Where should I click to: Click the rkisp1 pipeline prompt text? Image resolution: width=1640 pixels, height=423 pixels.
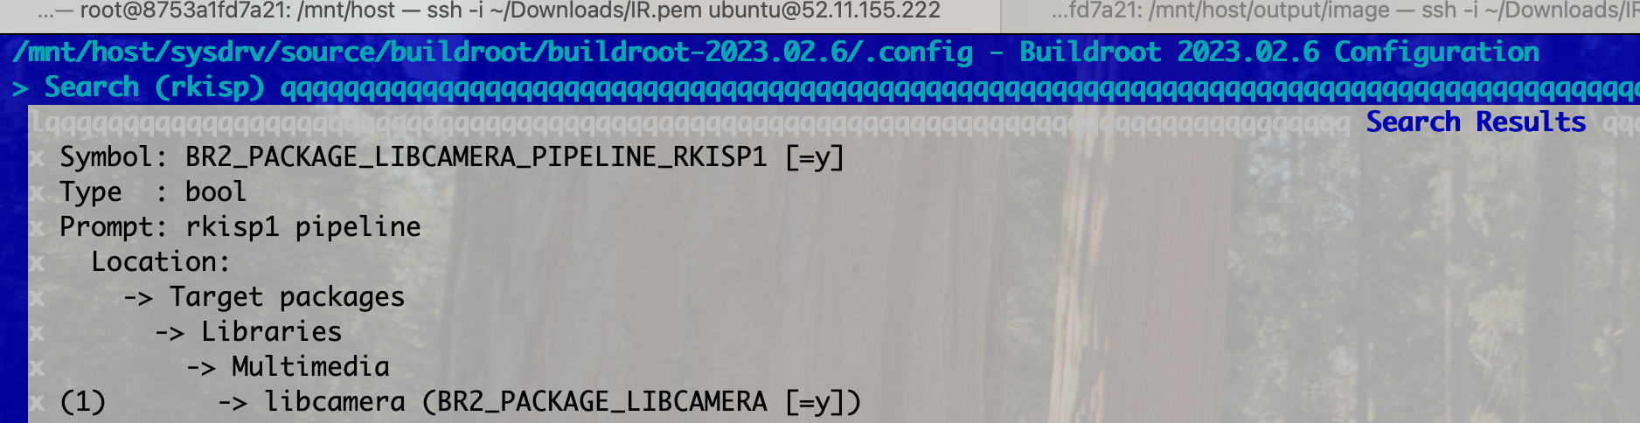point(303,227)
